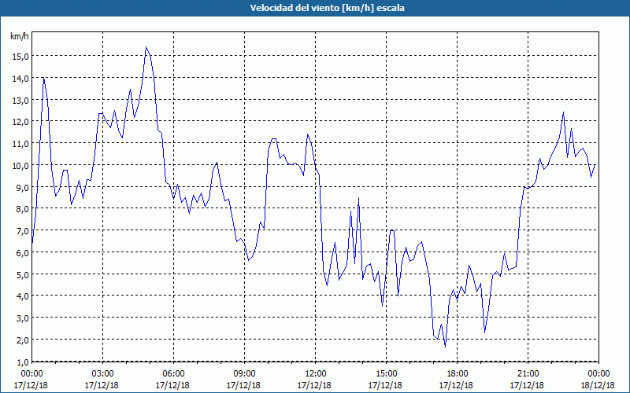This screenshot has width=630, height=393.
Task: Click the '9,0' y-axis tick label
Action: [22, 187]
